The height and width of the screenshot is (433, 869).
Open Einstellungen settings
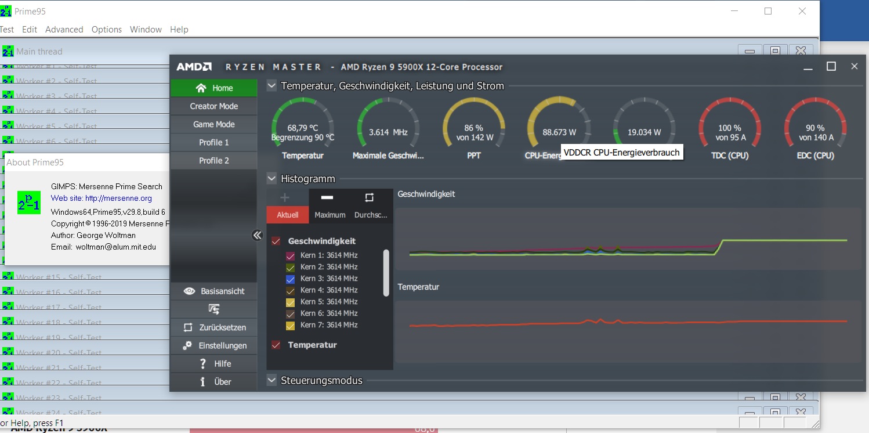[x=213, y=345]
